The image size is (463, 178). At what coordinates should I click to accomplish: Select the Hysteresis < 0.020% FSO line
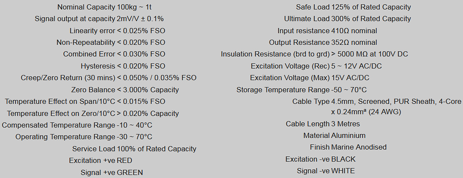[x=123, y=66]
